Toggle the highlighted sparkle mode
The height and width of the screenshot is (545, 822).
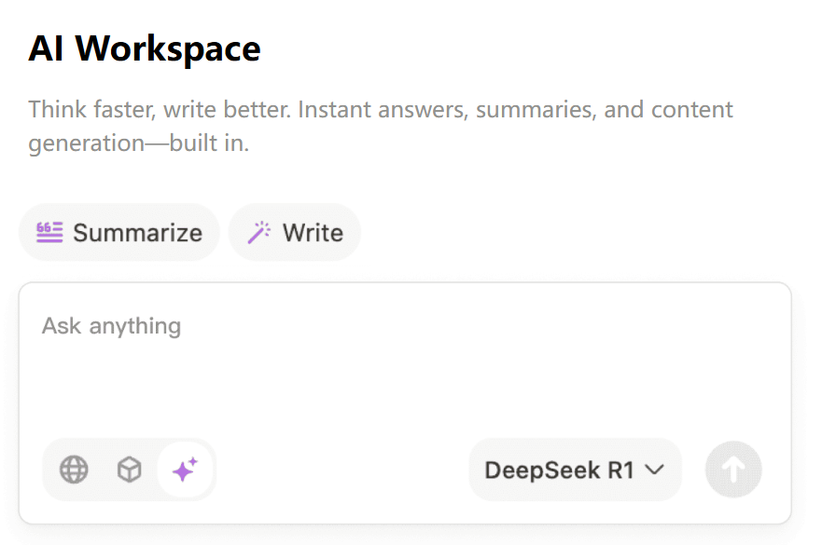click(x=185, y=470)
